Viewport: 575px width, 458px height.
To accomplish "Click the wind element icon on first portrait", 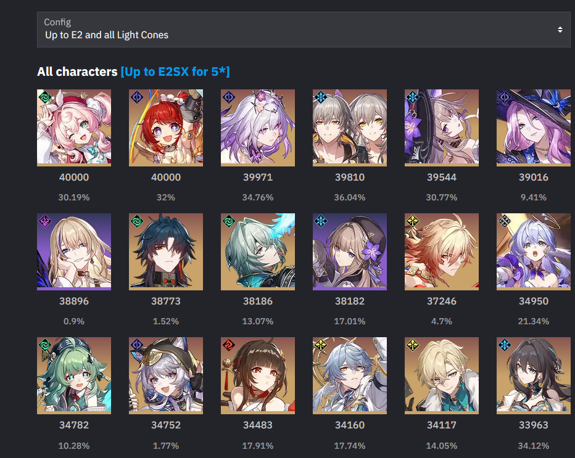I will click(x=45, y=97).
